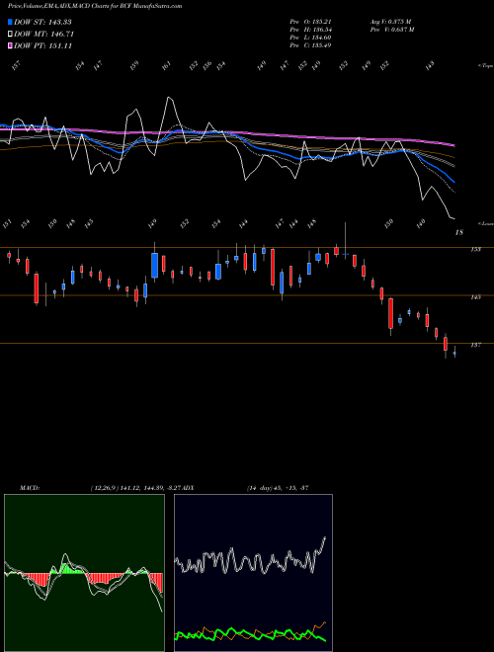The width and height of the screenshot is (494, 652).
Task: Click the MACD (12,26,9) values text
Action: click(x=135, y=488)
